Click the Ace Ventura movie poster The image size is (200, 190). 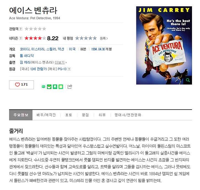click(164, 45)
